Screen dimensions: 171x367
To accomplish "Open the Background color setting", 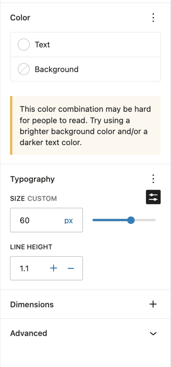I will (85, 69).
